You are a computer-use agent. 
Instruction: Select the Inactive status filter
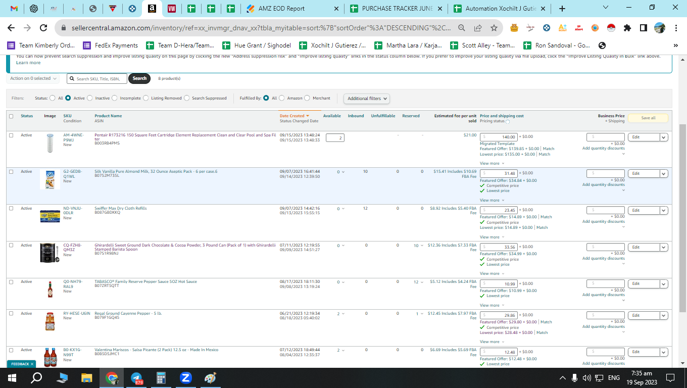[x=89, y=98]
